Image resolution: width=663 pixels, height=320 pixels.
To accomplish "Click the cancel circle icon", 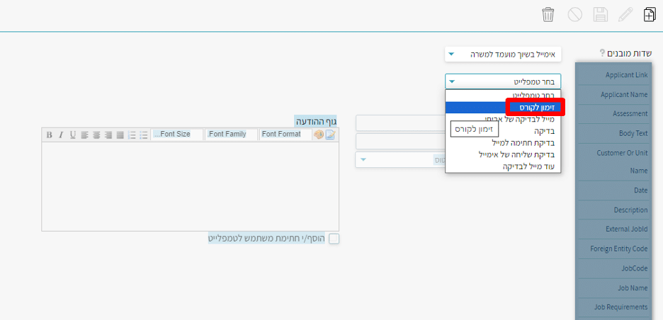I will [x=574, y=15].
